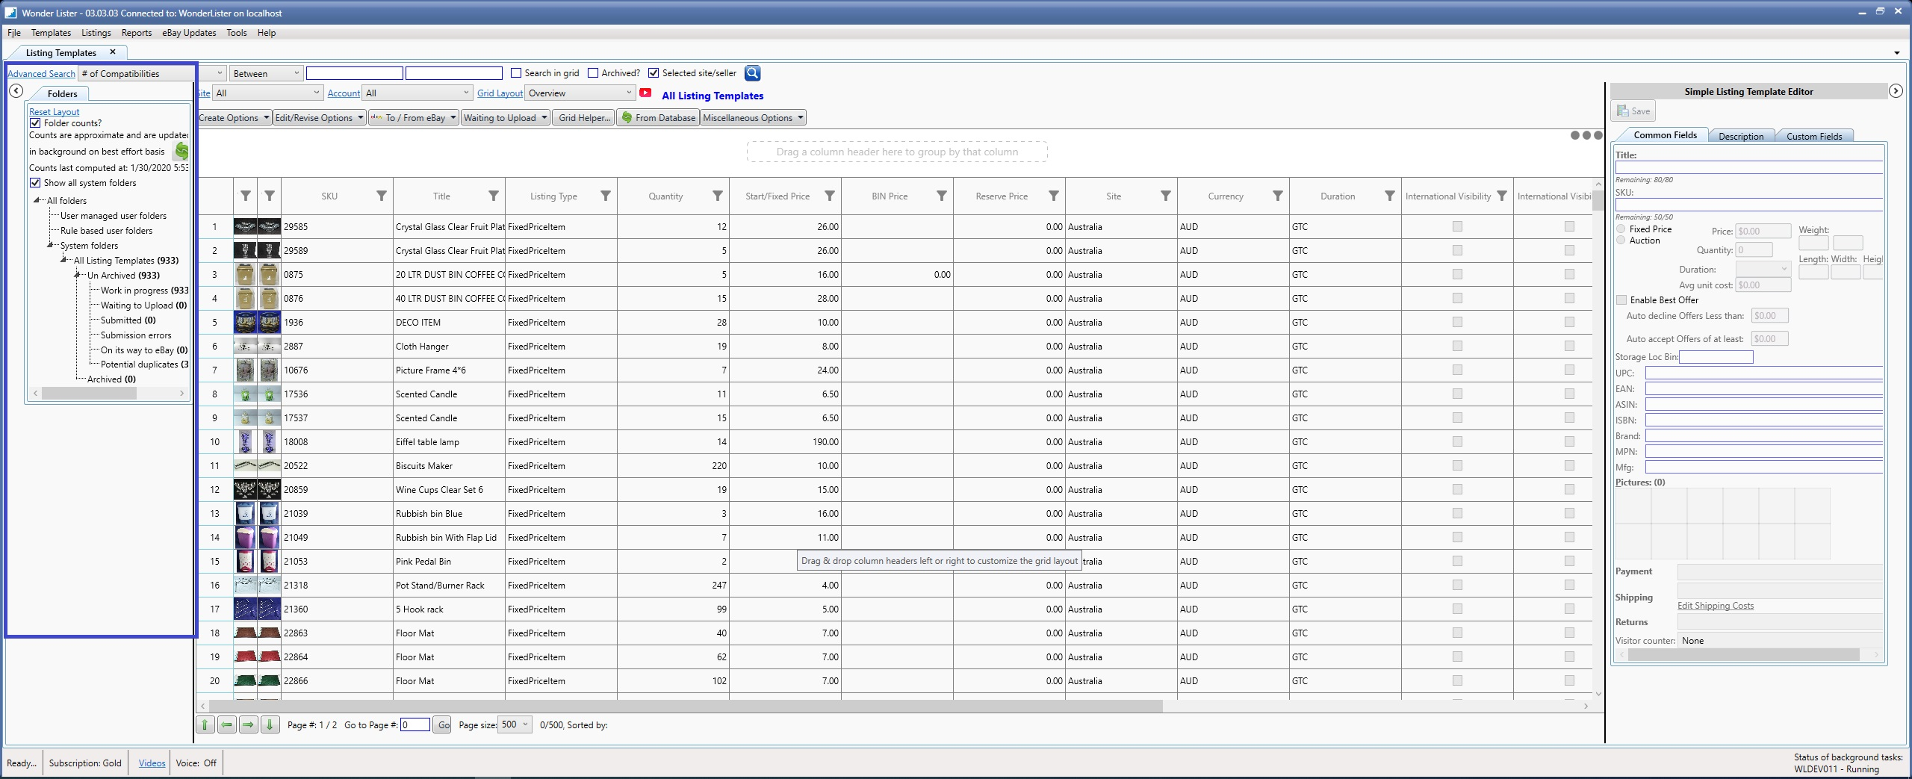The image size is (1912, 779).
Task: Uncheck Show all system folders
Action: click(x=35, y=183)
